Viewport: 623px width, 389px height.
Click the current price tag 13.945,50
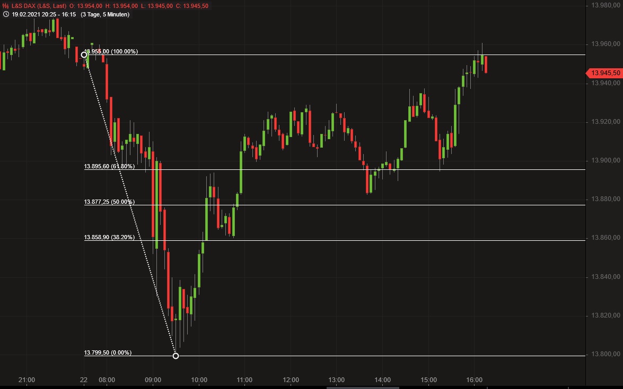[x=604, y=73]
